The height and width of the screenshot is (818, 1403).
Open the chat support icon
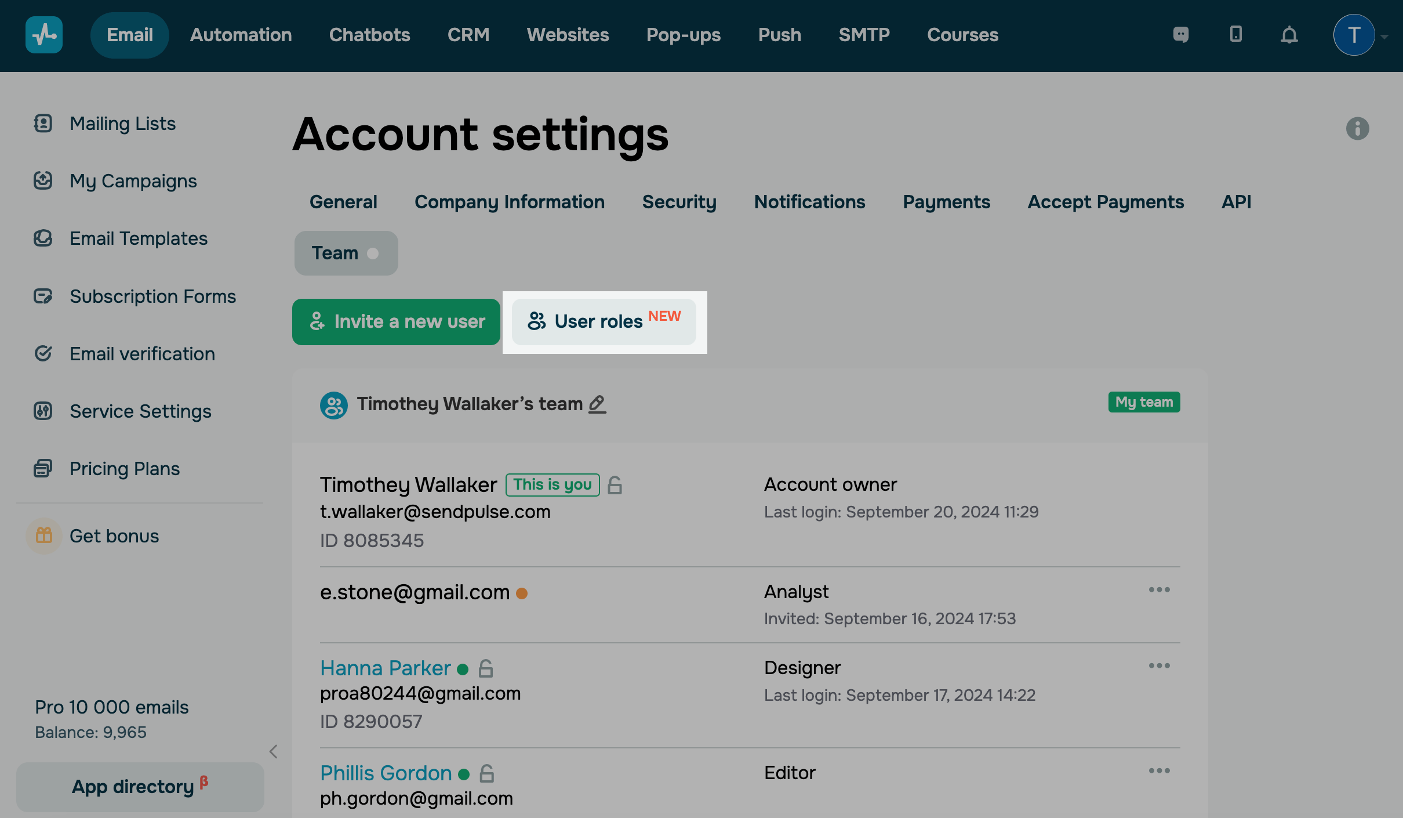[x=1181, y=35]
